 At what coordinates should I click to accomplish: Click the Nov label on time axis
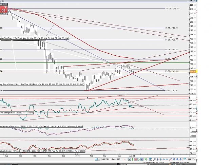point(50,156)
